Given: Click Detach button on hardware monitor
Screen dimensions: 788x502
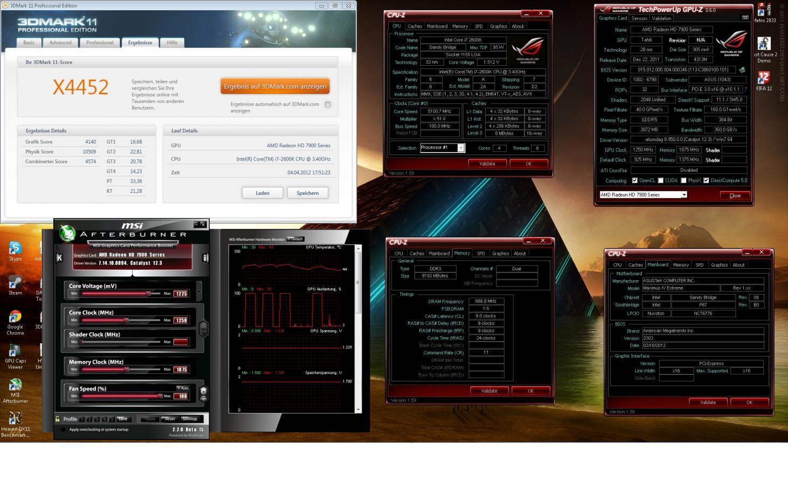Looking at the screenshot, I should pyautogui.click(x=295, y=239).
